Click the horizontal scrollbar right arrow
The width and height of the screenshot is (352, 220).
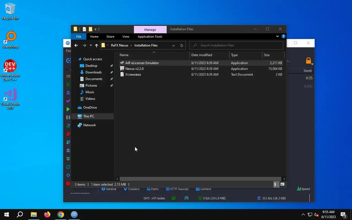(284, 179)
